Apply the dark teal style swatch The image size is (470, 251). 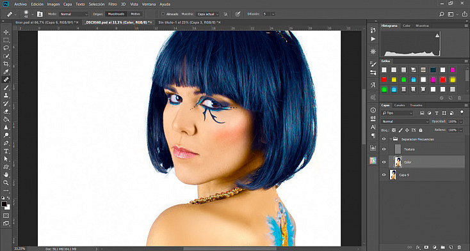click(x=433, y=70)
